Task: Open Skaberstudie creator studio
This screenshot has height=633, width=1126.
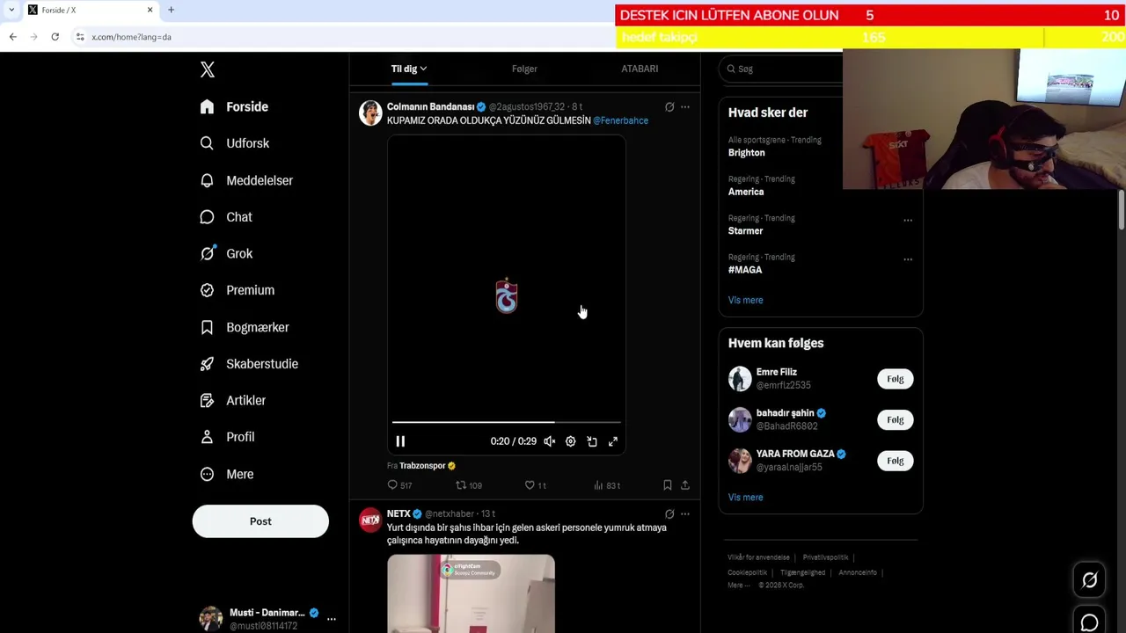Action: click(249, 364)
